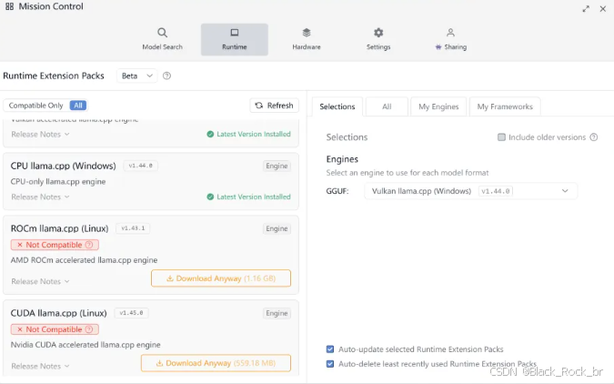
Task: Click the Hardware layers icon
Action: 307,33
